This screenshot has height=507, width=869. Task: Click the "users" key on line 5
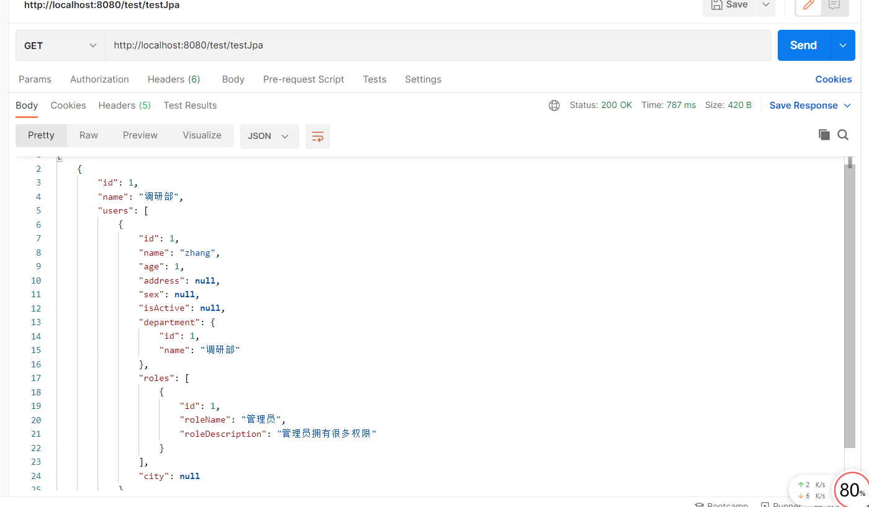[116, 210]
